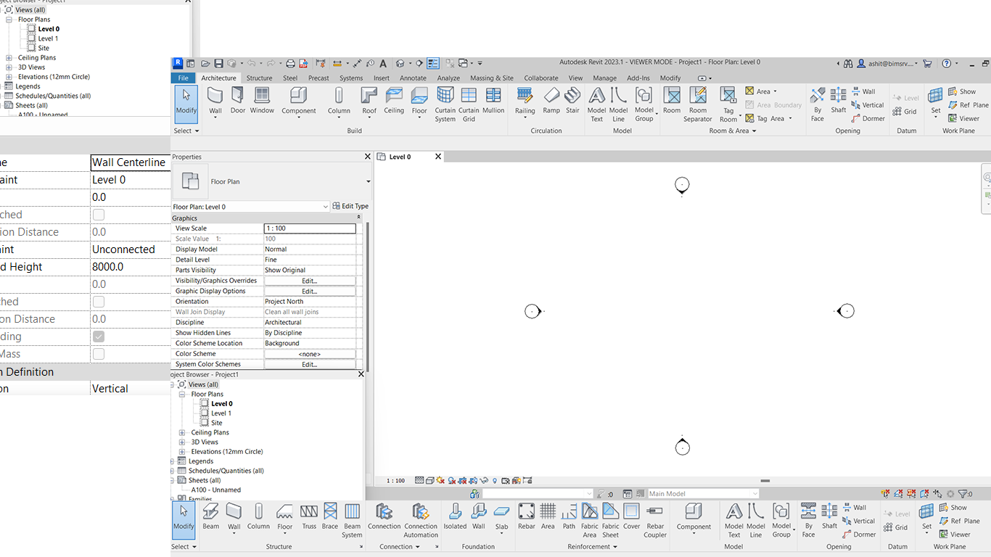Switch to the Annotate ribbon tab
This screenshot has width=991, height=557.
(x=413, y=78)
